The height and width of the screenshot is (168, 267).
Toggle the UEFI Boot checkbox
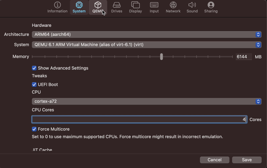[x=34, y=85]
